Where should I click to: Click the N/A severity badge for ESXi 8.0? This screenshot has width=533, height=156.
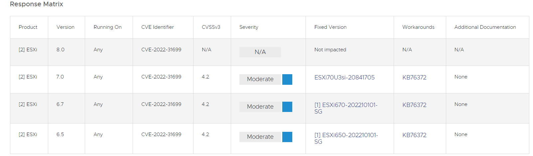[260, 52]
